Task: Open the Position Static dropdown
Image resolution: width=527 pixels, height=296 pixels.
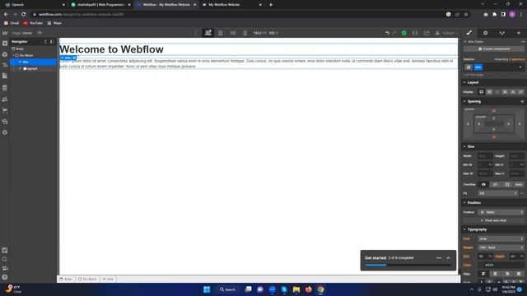Action: (x=501, y=212)
